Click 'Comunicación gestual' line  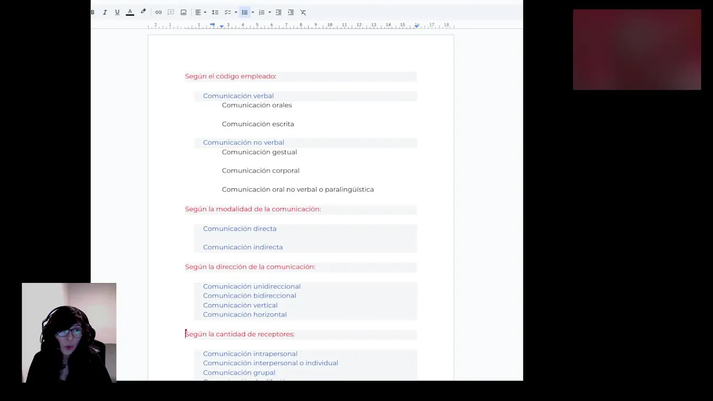point(260,152)
